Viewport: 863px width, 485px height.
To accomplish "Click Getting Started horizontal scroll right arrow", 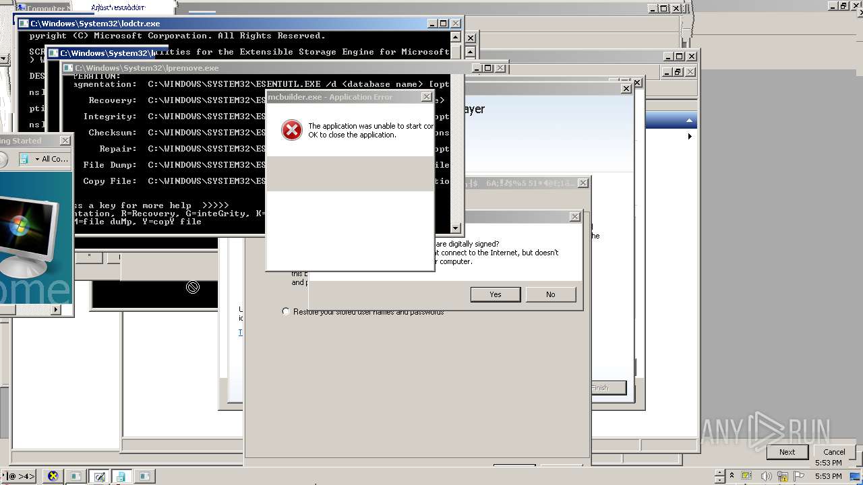I will point(56,310).
